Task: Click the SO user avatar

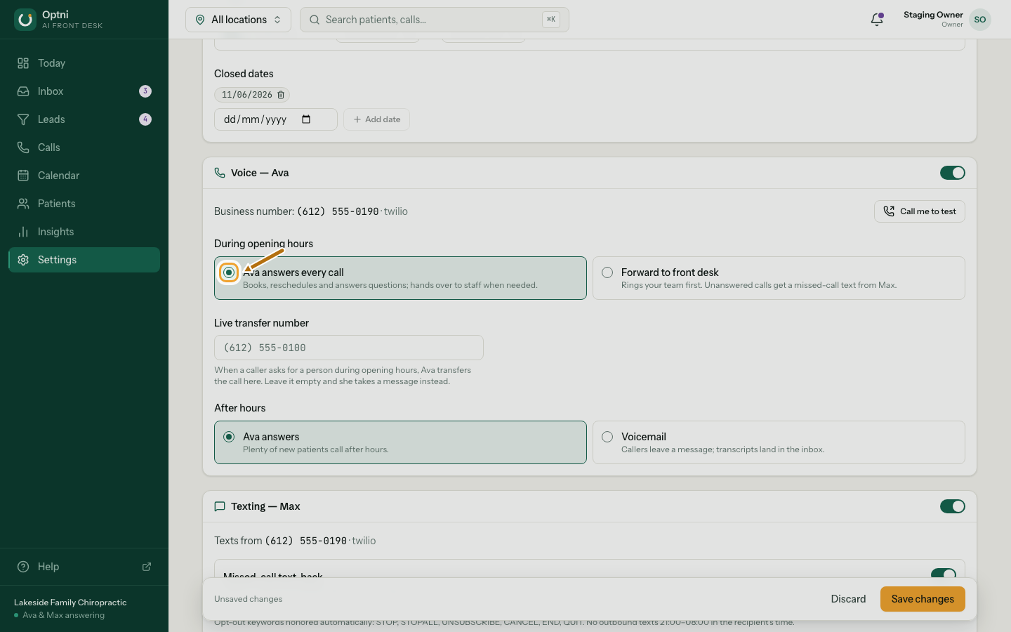Action: [x=980, y=20]
